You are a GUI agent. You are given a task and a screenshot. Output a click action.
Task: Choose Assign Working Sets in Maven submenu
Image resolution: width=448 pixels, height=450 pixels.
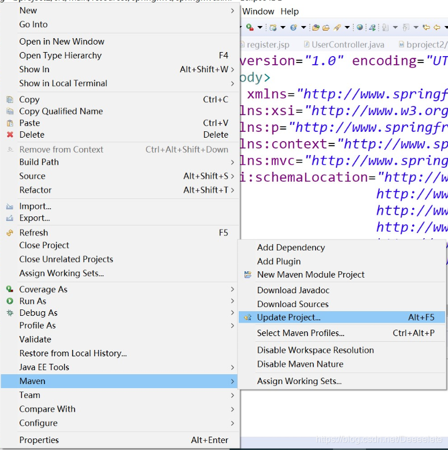pos(342,381)
